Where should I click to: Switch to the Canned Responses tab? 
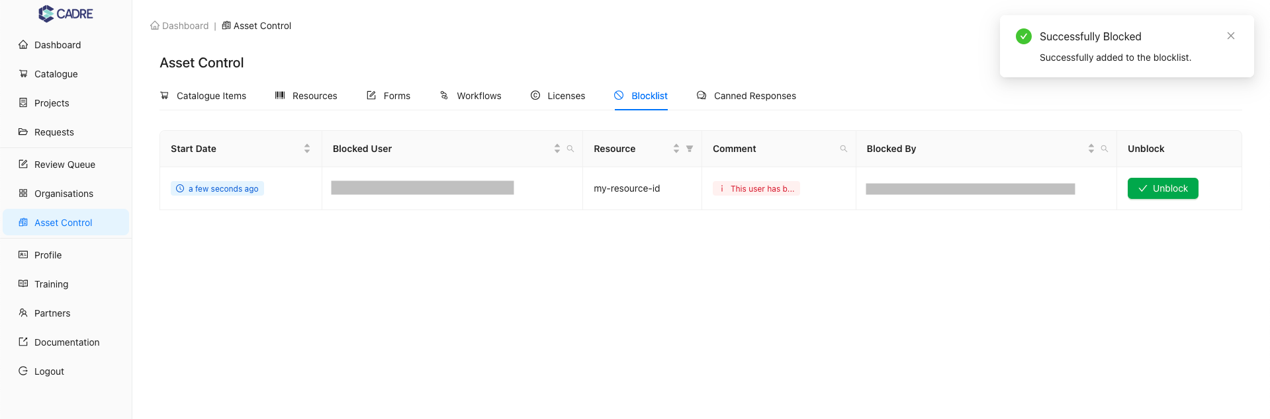tap(747, 96)
